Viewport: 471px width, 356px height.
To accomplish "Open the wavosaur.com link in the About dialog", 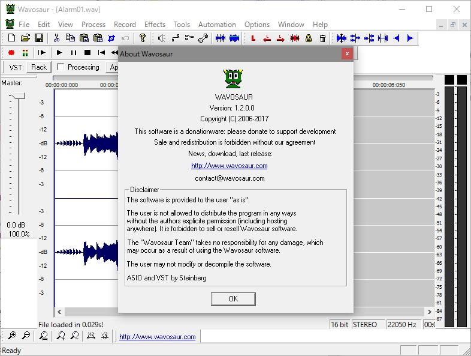I will 229,166.
